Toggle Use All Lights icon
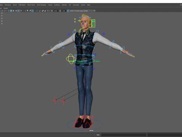This screenshot has width=182, height=137. pos(21,11)
